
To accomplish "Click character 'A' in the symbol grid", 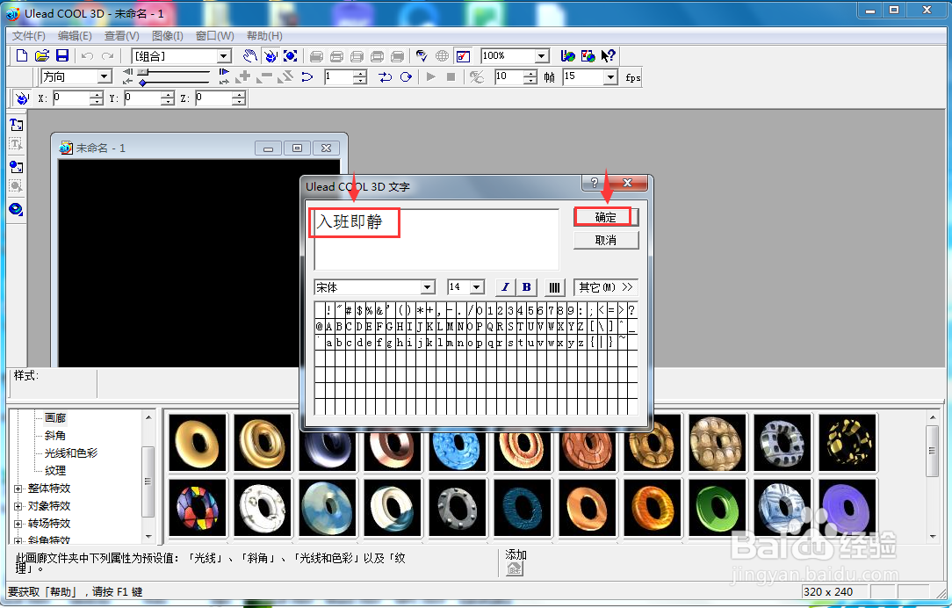I will (328, 327).
